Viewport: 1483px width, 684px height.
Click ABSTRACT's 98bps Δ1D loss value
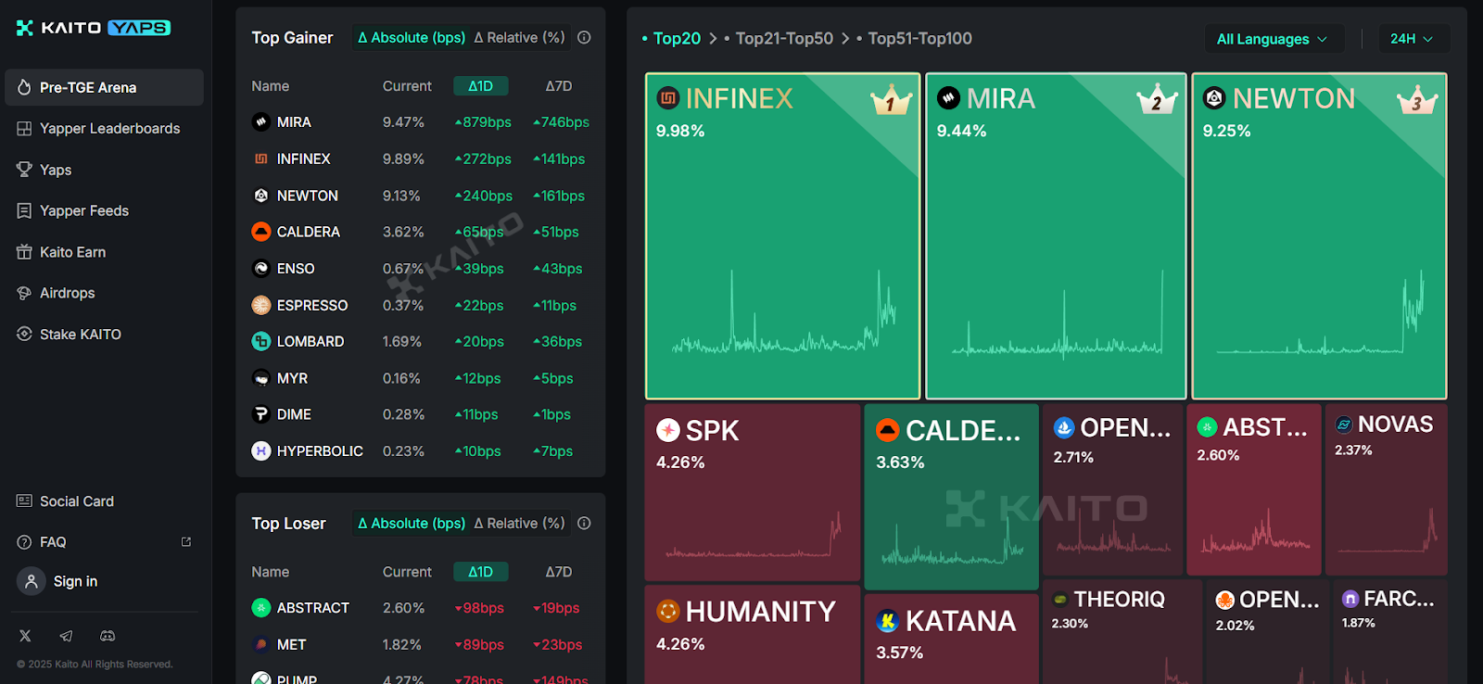(x=479, y=608)
